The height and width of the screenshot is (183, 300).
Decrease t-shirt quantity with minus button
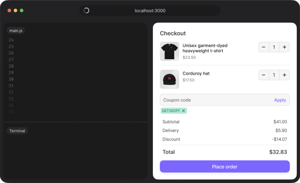(x=263, y=47)
